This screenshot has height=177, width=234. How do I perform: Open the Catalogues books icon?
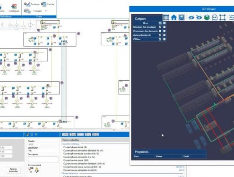[14, 8]
